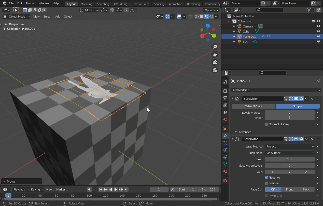
Task: Open Snap Mode On Surface dropdown
Action: coord(290,153)
